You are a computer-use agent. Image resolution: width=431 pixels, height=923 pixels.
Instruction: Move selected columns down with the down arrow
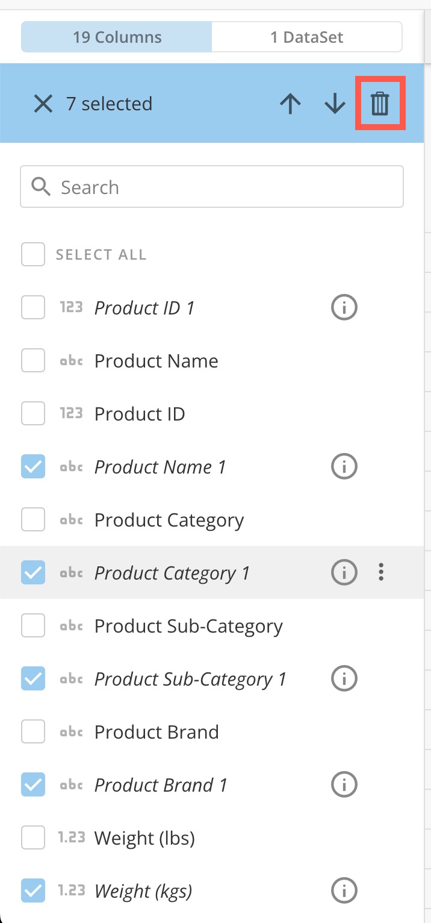[335, 104]
